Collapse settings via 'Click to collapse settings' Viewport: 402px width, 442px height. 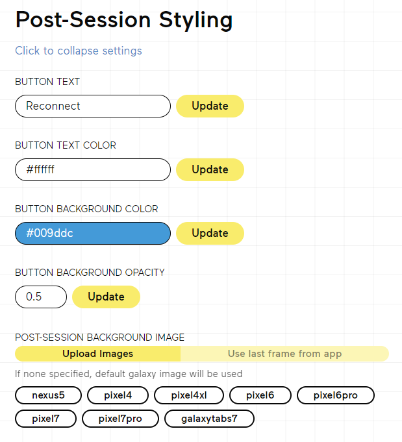click(x=79, y=51)
